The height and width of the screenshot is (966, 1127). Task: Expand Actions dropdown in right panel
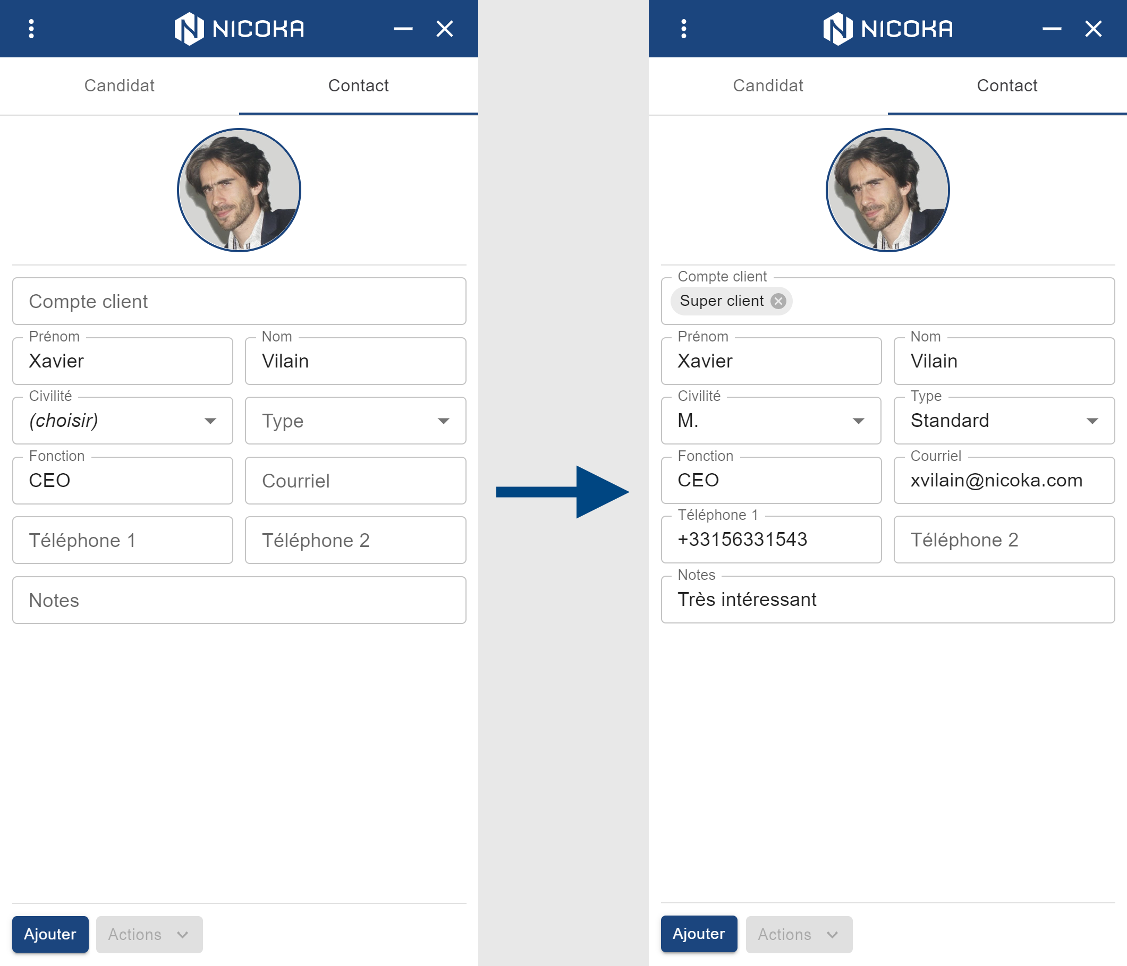coord(799,935)
